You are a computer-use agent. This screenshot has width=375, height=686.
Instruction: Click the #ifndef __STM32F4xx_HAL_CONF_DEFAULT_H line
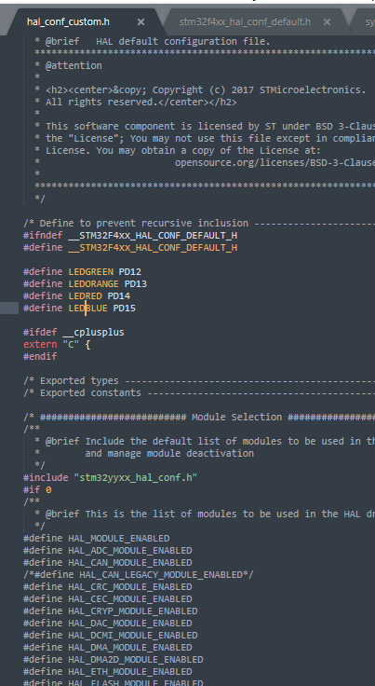[130, 236]
